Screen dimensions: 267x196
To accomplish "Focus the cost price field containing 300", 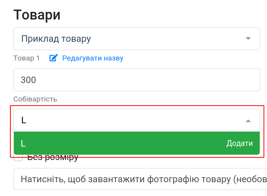I will coord(137,80).
